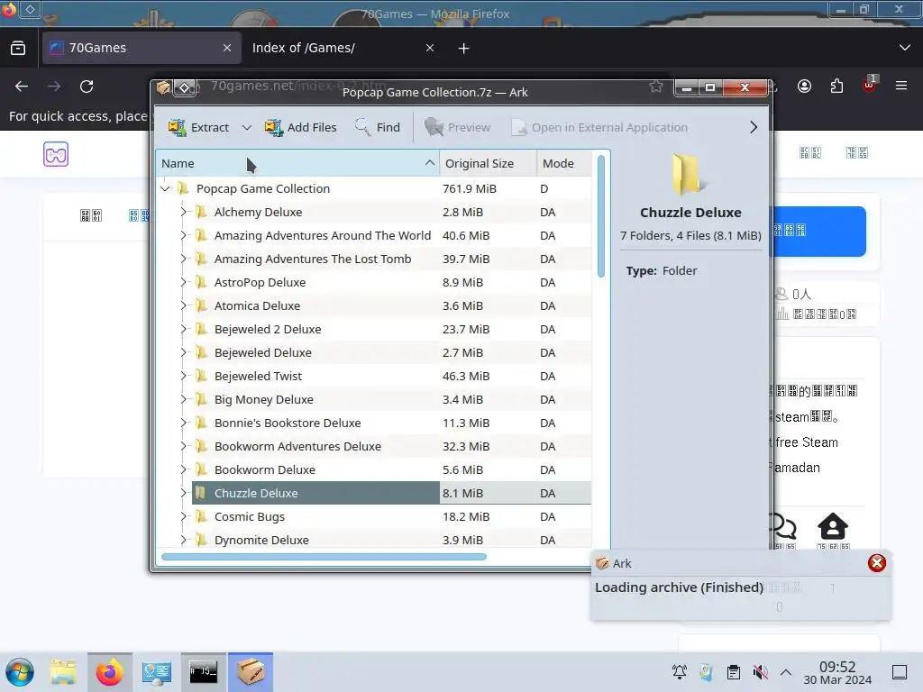Toggle the muted volume tray icon
Screen dimensions: 923x692
pos(760,672)
